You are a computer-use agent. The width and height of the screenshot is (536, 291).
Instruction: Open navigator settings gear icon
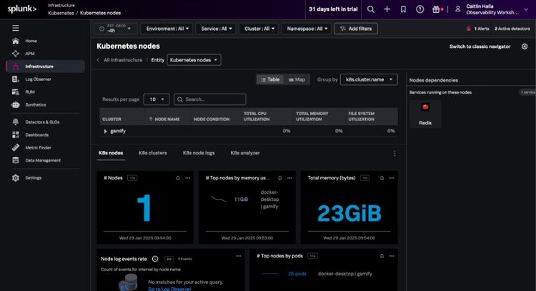(x=525, y=46)
